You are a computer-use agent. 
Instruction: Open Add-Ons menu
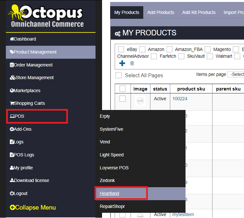pos(51,129)
